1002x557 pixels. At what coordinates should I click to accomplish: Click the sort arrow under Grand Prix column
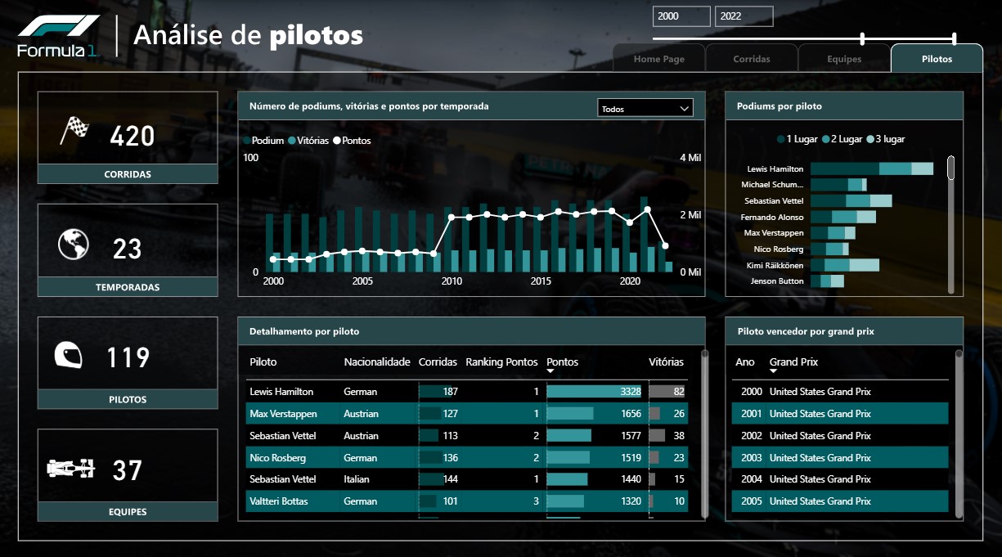[x=773, y=371]
